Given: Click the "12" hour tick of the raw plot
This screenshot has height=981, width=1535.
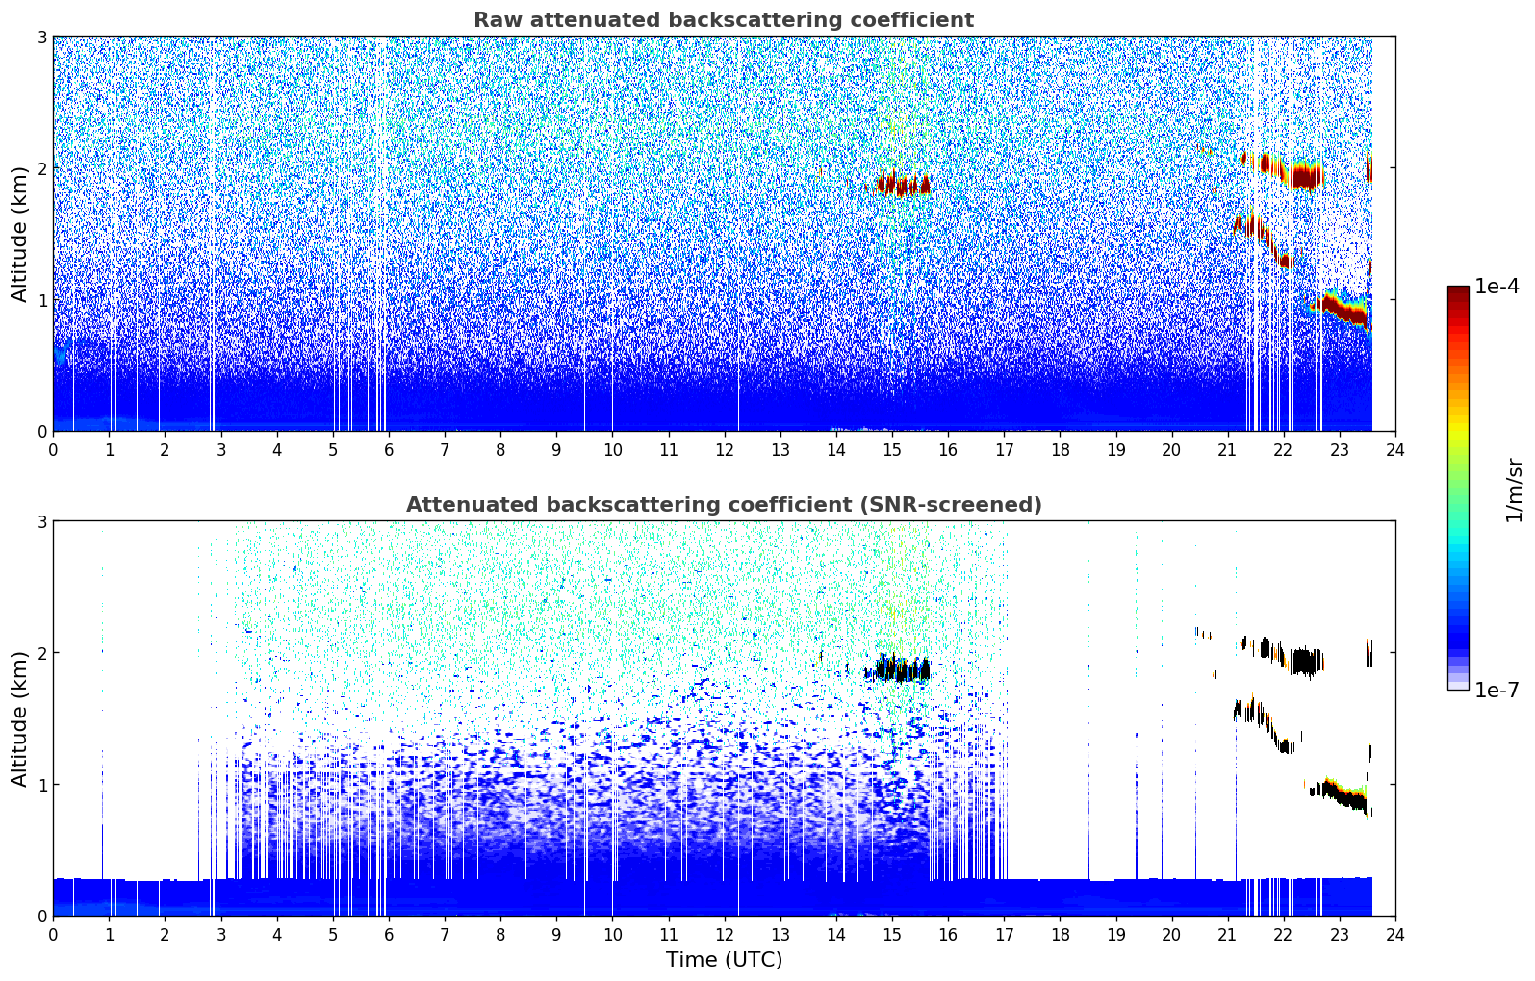Looking at the screenshot, I should [724, 449].
